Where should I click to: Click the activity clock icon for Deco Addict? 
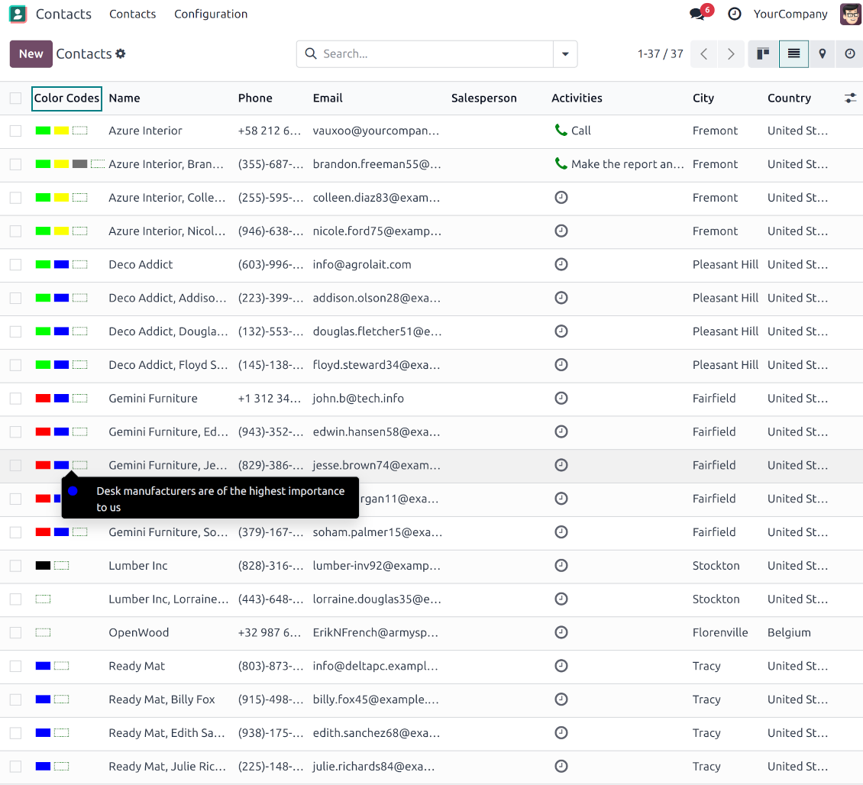[x=561, y=264]
